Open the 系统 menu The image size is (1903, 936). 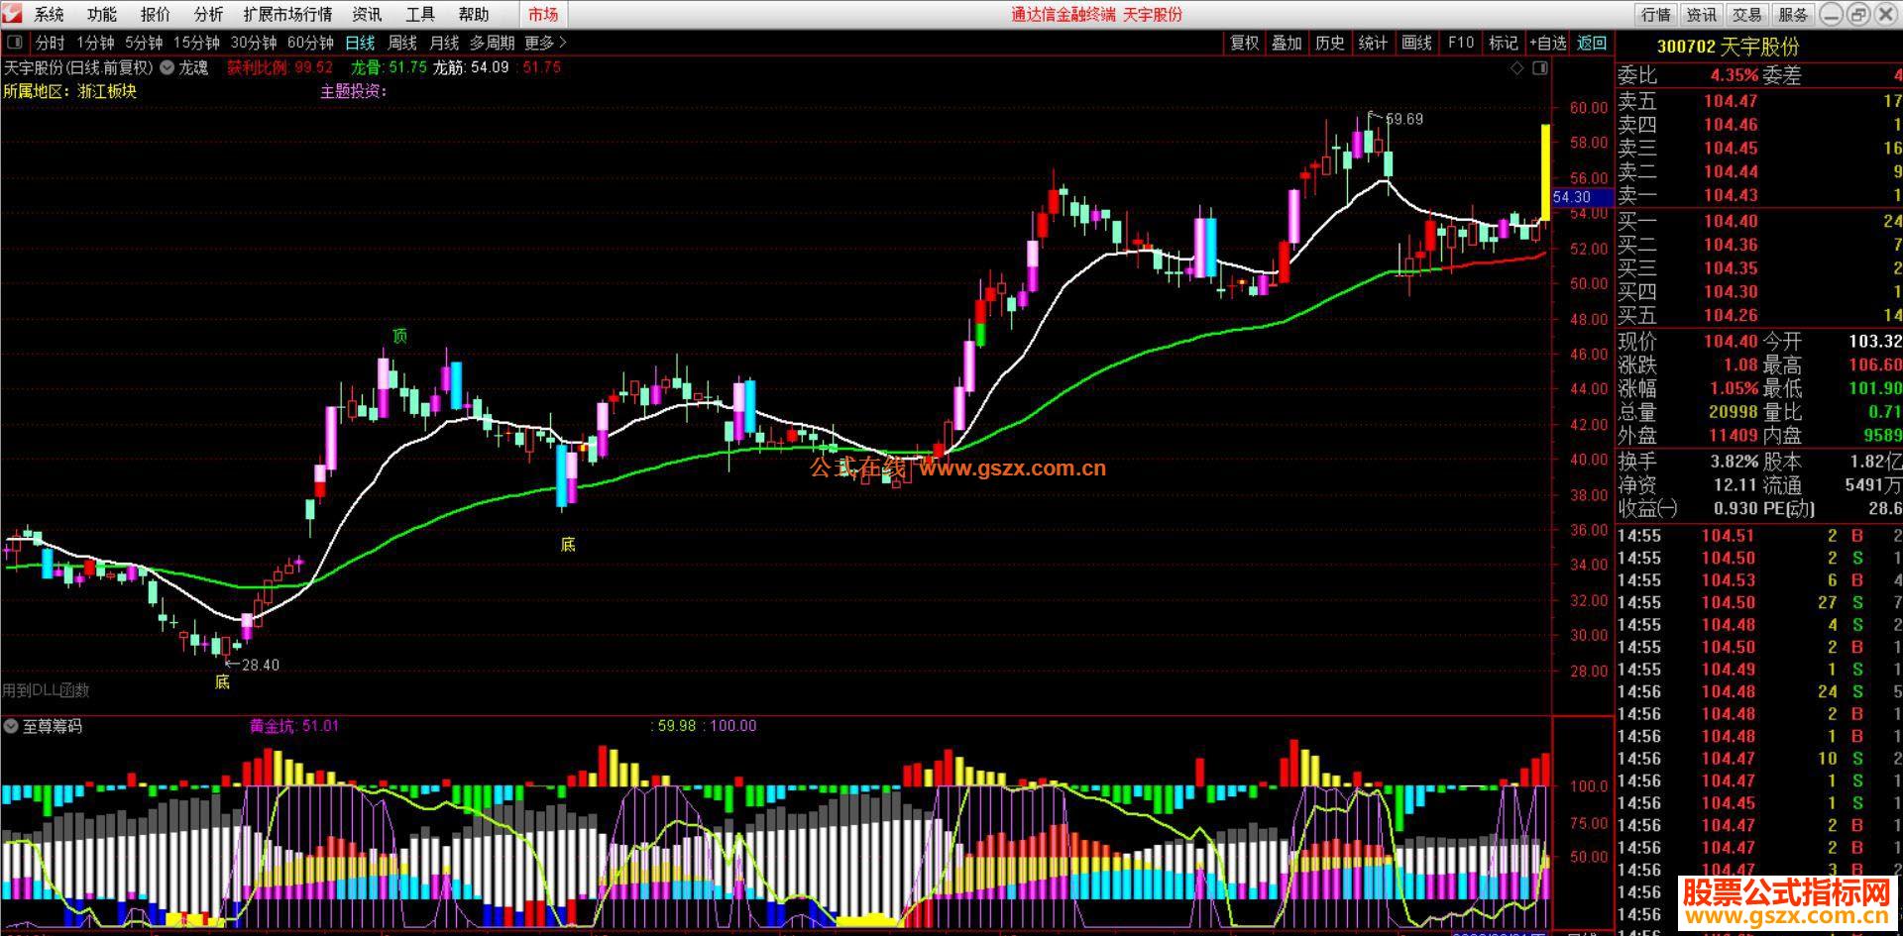pyautogui.click(x=50, y=14)
